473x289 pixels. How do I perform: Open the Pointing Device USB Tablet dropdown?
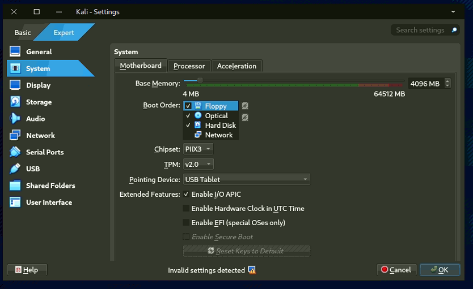click(246, 180)
